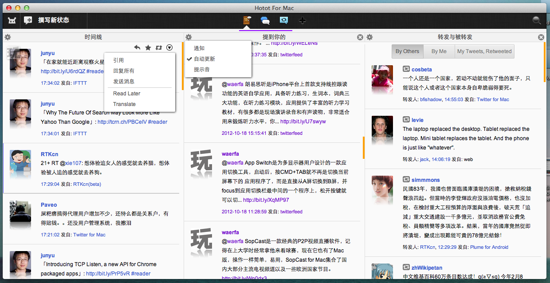This screenshot has width=550, height=283.
Task: Open username zhWikipetan's profile
Action: [x=427, y=267]
